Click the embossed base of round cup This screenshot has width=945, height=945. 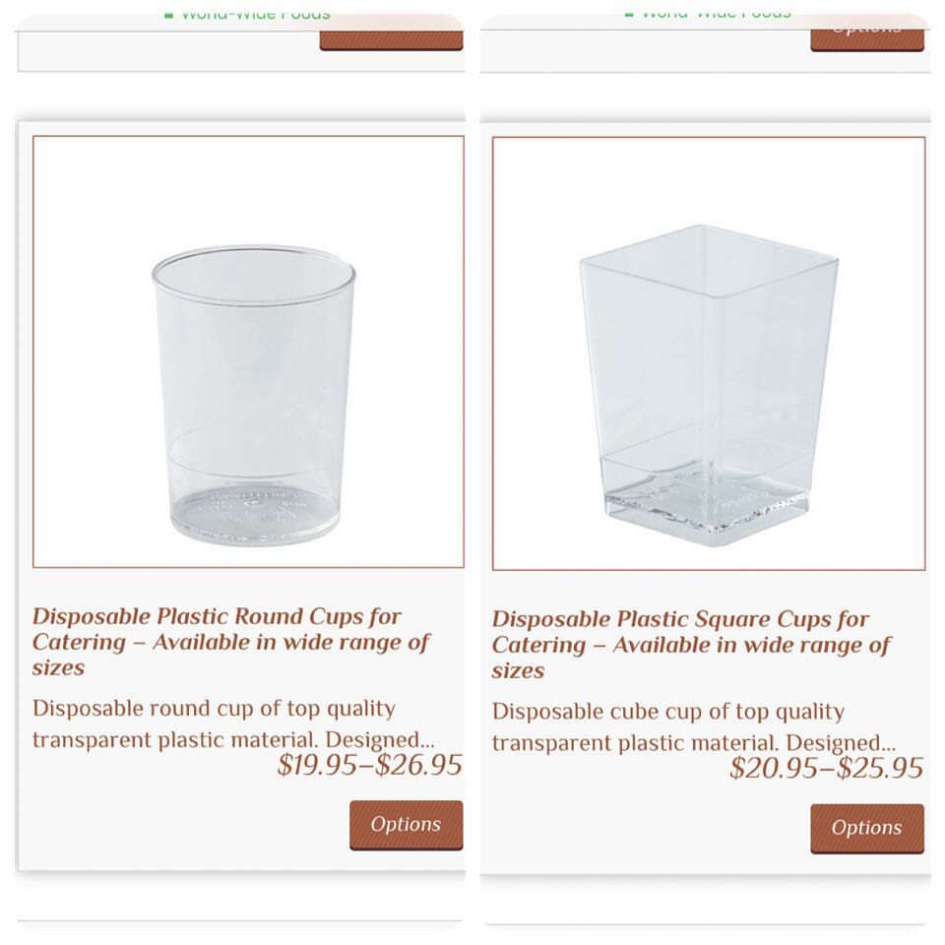(x=254, y=514)
